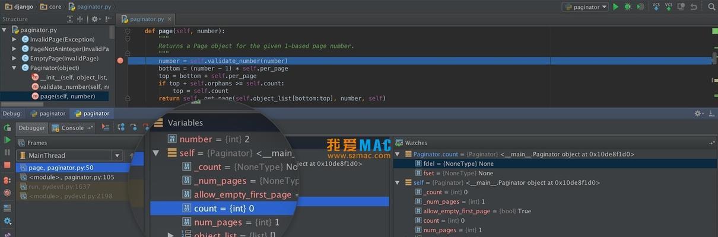Select frame run, pydevd.py:1637
The image size is (718, 237).
click(72, 187)
